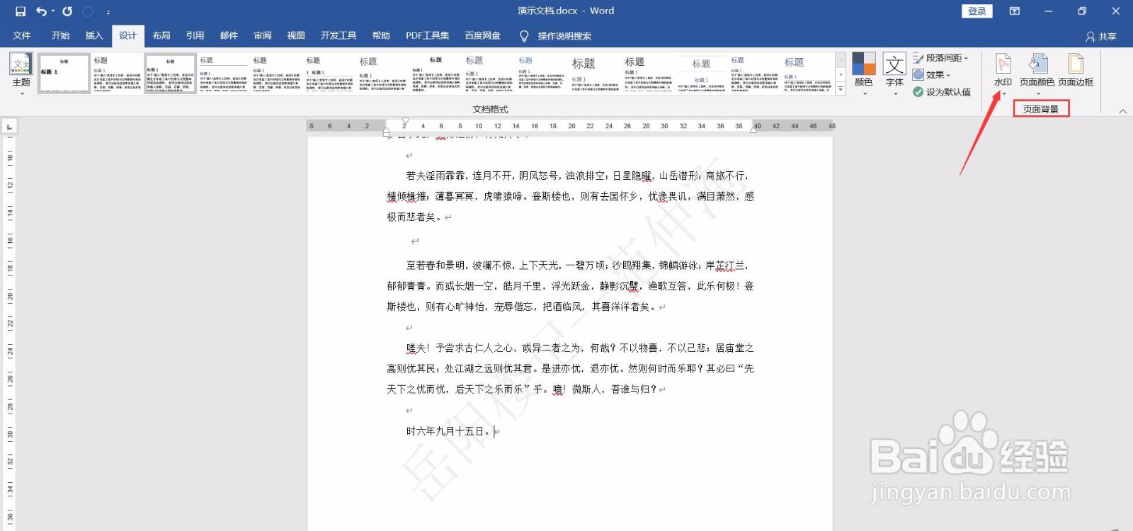Select the 设计 tab
The height and width of the screenshot is (531, 1133).
128,35
